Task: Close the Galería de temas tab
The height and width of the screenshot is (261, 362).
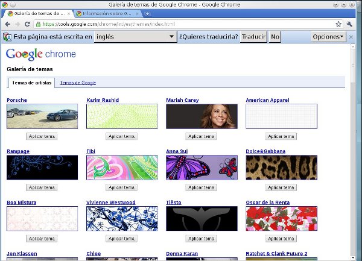Action: [x=69, y=14]
